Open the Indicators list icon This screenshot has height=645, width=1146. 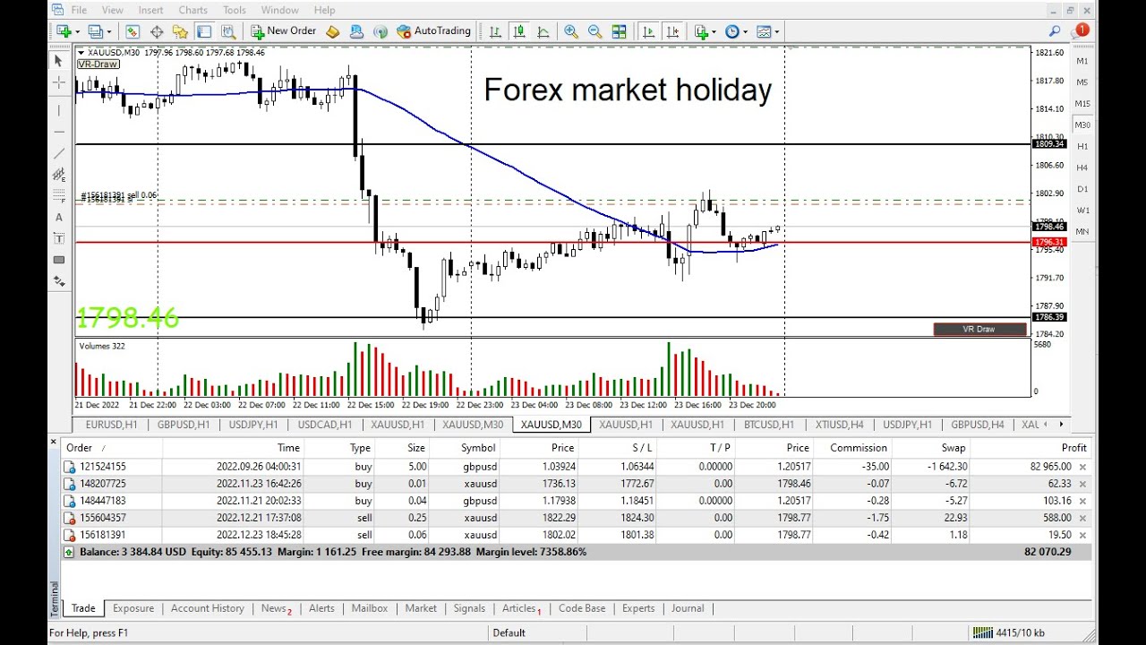(x=701, y=31)
